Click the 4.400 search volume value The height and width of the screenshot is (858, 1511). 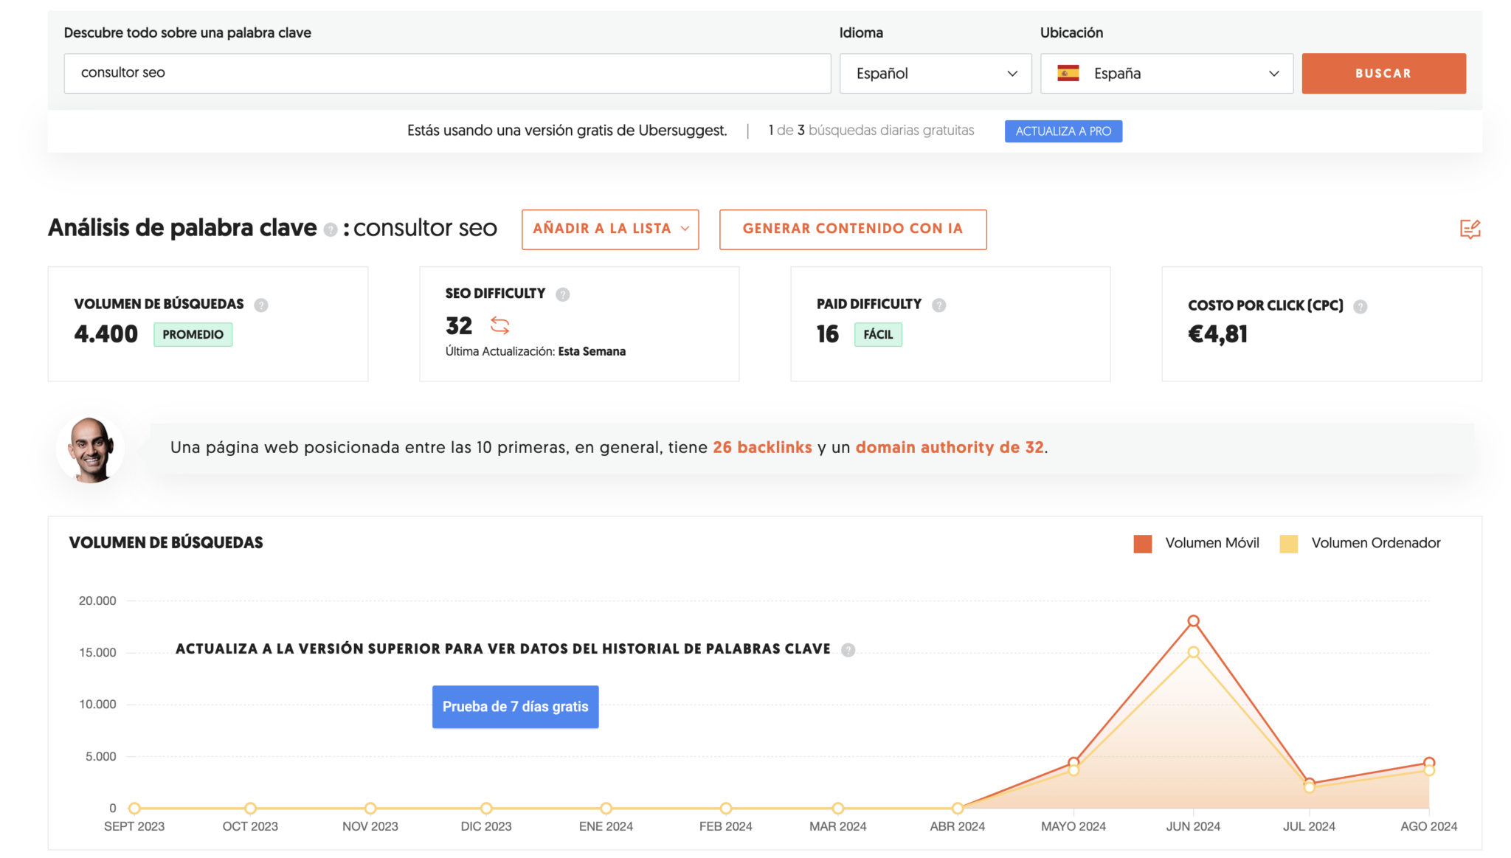pos(106,334)
